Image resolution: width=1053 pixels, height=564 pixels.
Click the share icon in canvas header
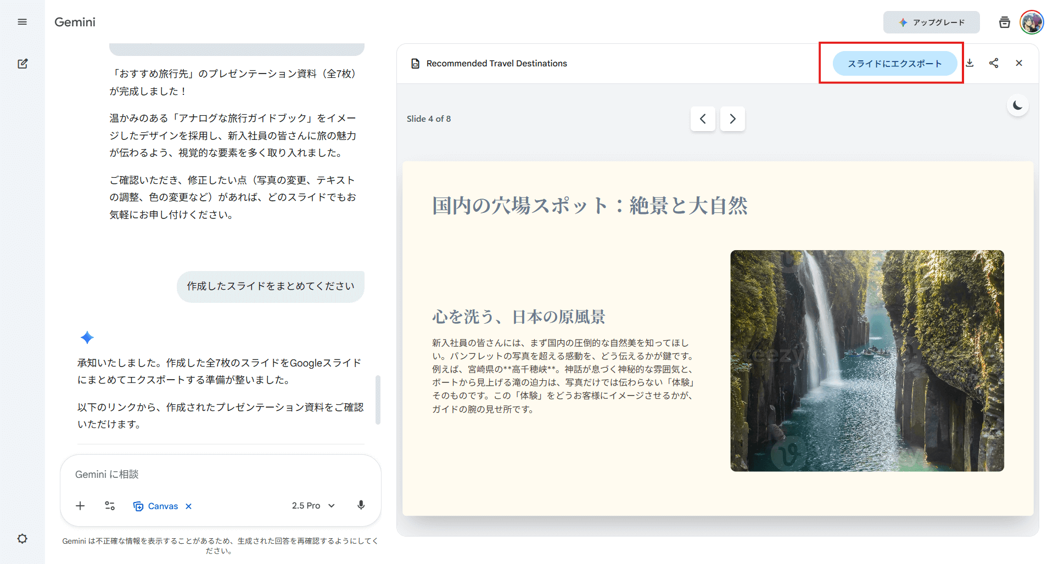994,63
